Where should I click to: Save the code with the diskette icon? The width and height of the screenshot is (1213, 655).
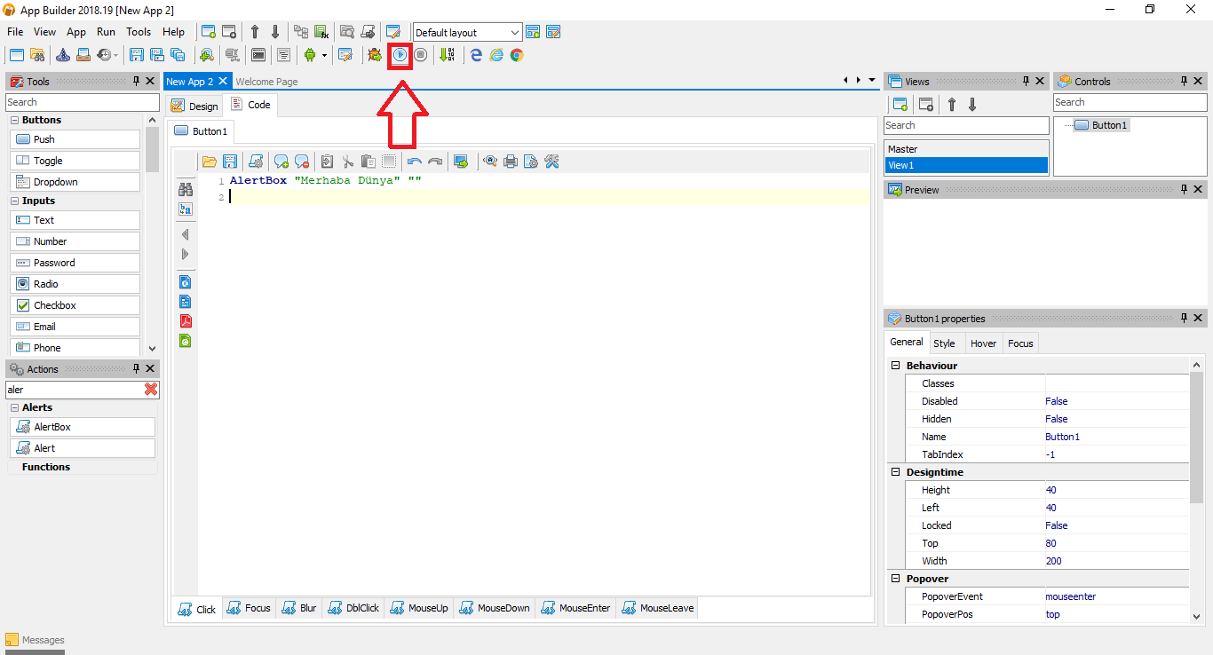click(x=230, y=161)
